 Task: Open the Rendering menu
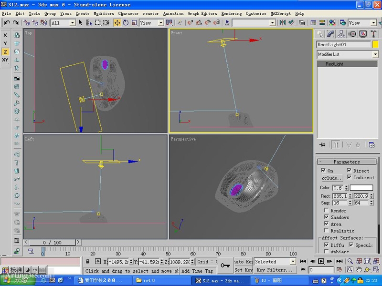[232, 14]
